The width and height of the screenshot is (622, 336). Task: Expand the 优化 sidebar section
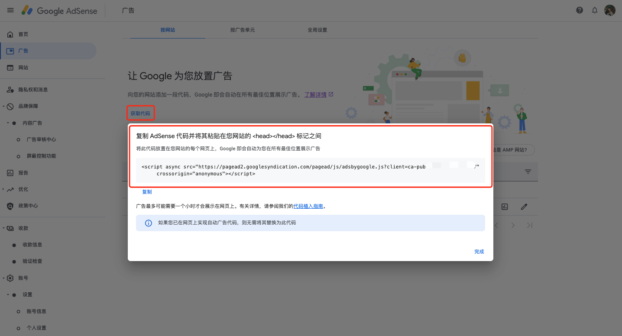pyautogui.click(x=4, y=189)
